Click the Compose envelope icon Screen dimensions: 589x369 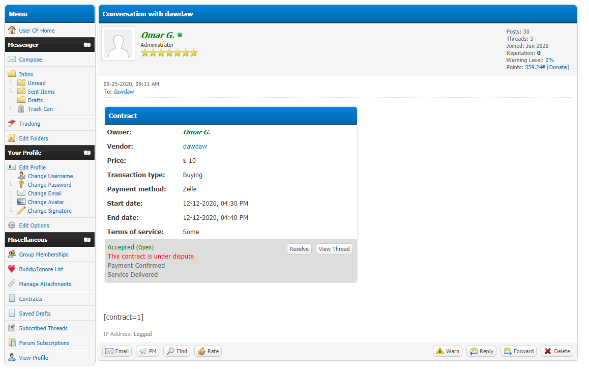click(12, 60)
